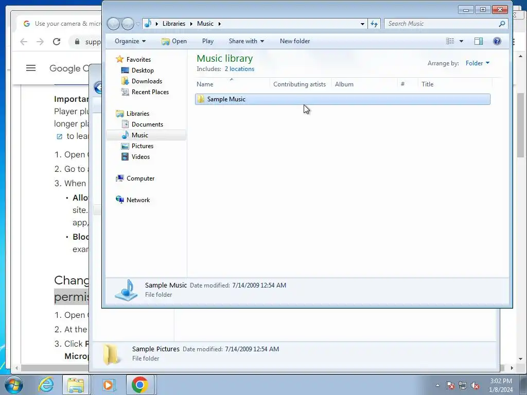The width and height of the screenshot is (527, 395).
Task: Click Libraries in the address breadcrumb
Action: (x=174, y=24)
